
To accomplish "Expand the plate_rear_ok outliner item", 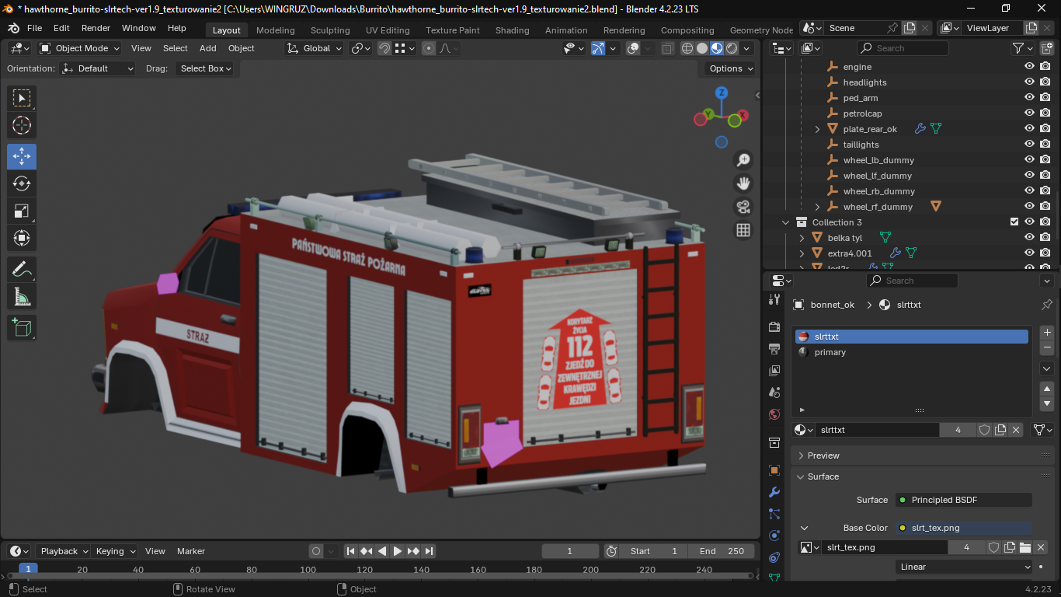I will click(x=817, y=129).
